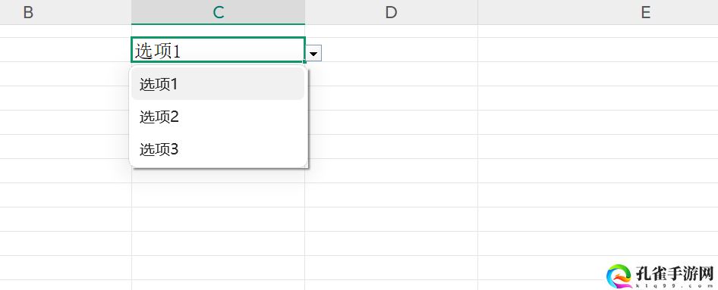718x290 pixels.
Task: Click the 孔雀手游网 watermark text
Action: click(674, 276)
